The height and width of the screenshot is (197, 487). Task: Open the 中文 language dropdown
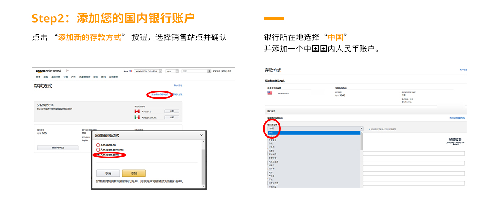(172, 71)
